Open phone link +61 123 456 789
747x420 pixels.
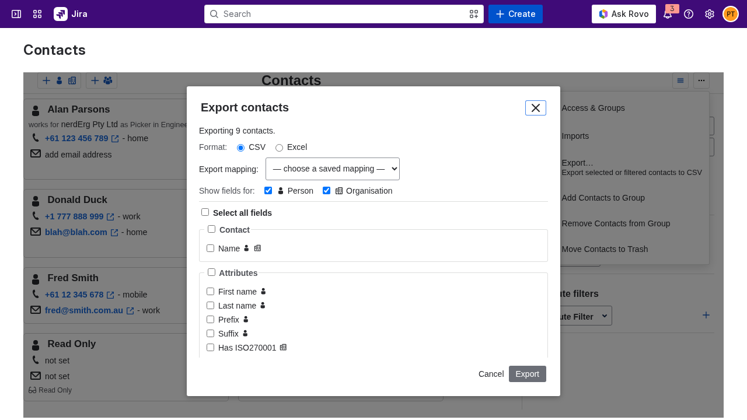click(76, 139)
